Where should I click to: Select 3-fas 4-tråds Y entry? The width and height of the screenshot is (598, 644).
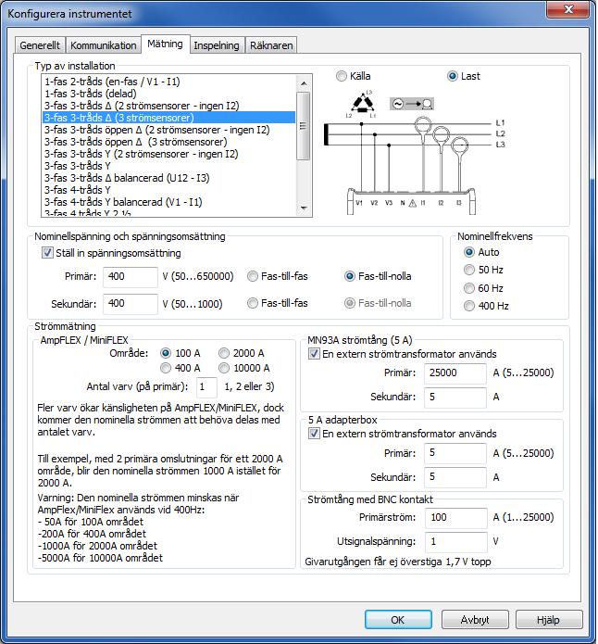[x=168, y=190]
